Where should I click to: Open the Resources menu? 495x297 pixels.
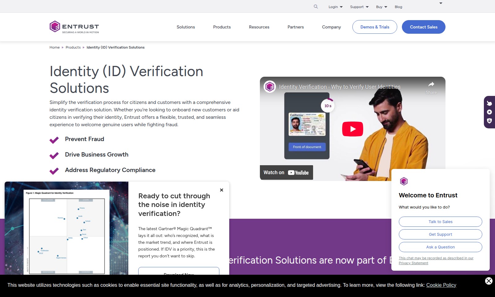[259, 27]
